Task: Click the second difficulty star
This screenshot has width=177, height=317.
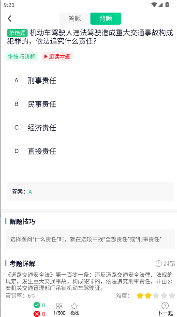Action: tap(148, 296)
